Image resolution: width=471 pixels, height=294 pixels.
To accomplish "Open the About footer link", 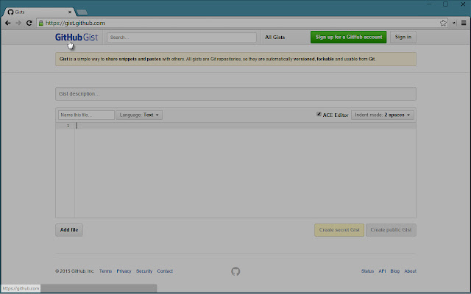I will [x=411, y=271].
